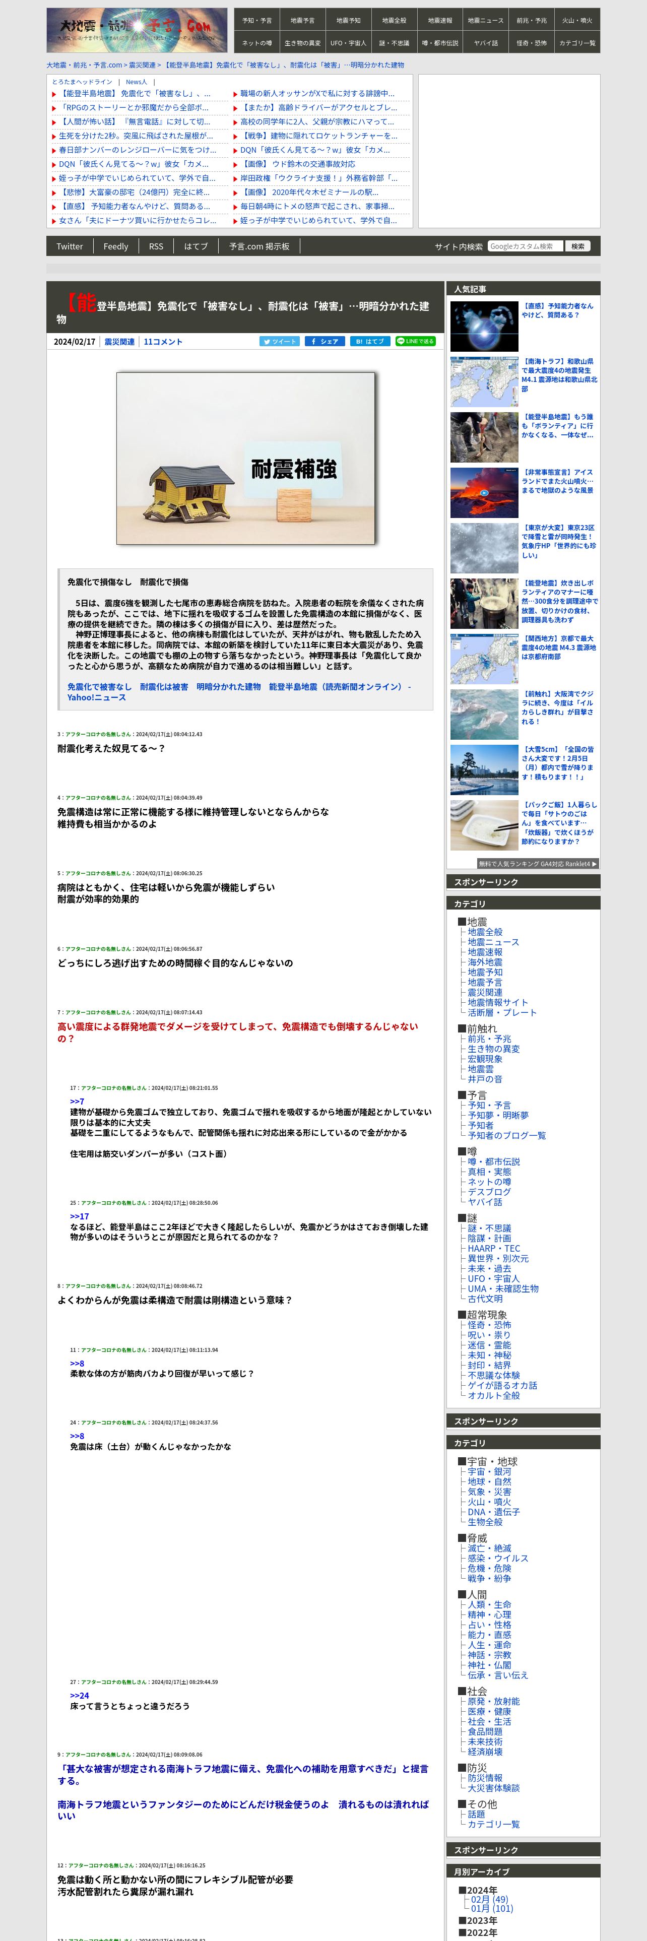The image size is (647, 1941).
Task: Collapse the 2024年 archive
Action: pyautogui.click(x=478, y=1891)
